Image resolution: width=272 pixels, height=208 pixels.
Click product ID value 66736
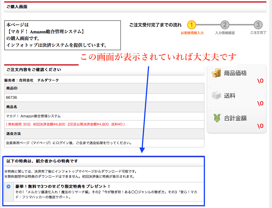(x=12, y=97)
